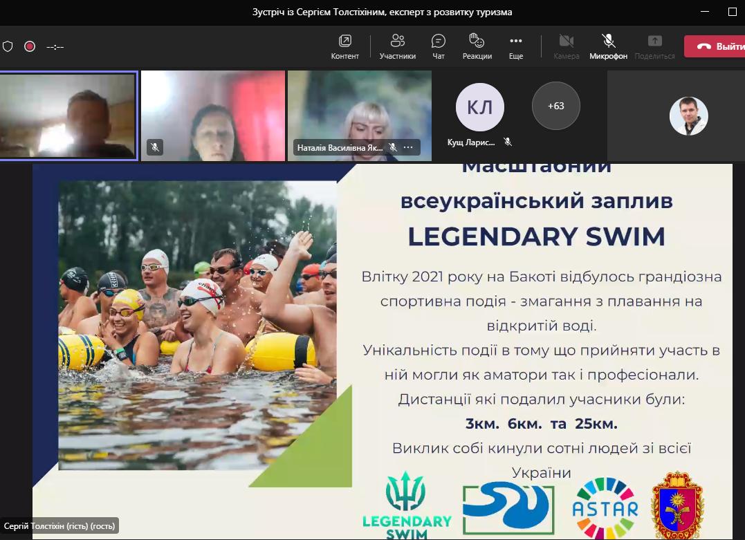The image size is (745, 540).
Task: Open options menu on Наталія Василівна's tile
Action: click(x=408, y=147)
